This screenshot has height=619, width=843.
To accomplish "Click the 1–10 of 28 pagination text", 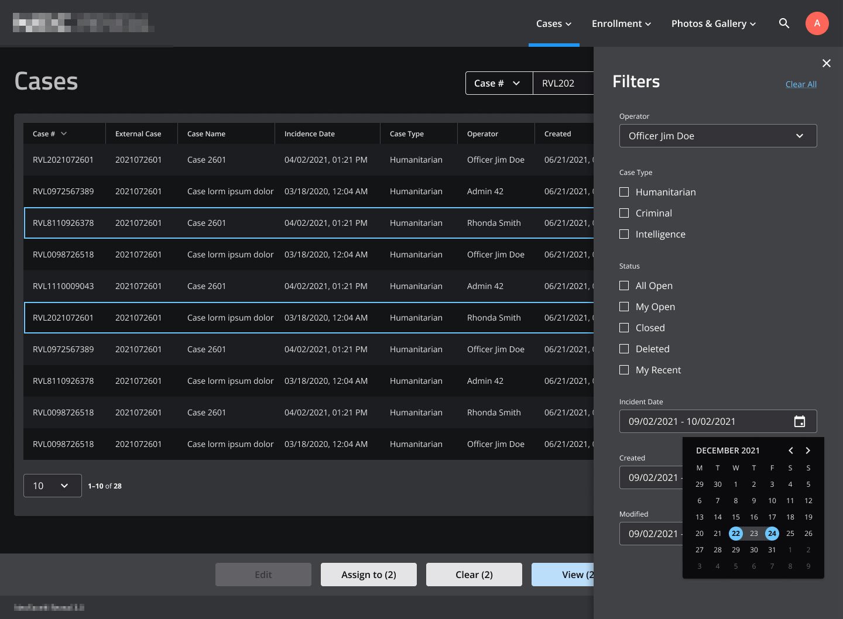I will 105,486.
